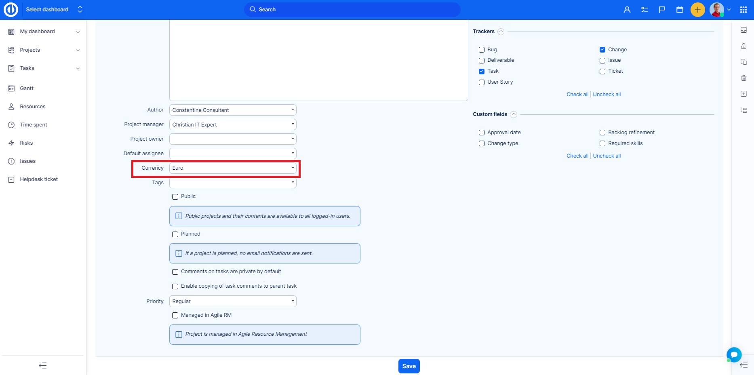Go to Helpdesk ticket in sidebar
754x375 pixels.
click(x=39, y=179)
